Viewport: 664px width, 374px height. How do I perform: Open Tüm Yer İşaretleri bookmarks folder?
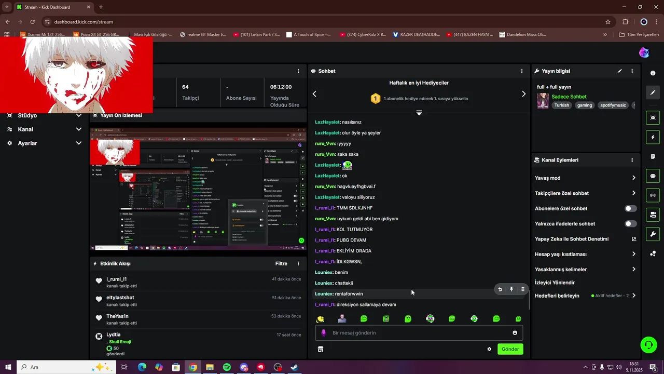click(639, 35)
